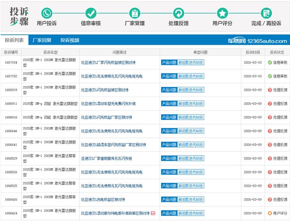Click the 信息审核 checkmark step icon
The width and height of the screenshot is (290, 221).
(x=91, y=13)
